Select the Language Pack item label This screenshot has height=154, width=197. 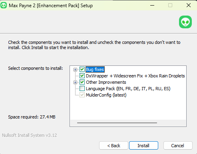point(128,89)
